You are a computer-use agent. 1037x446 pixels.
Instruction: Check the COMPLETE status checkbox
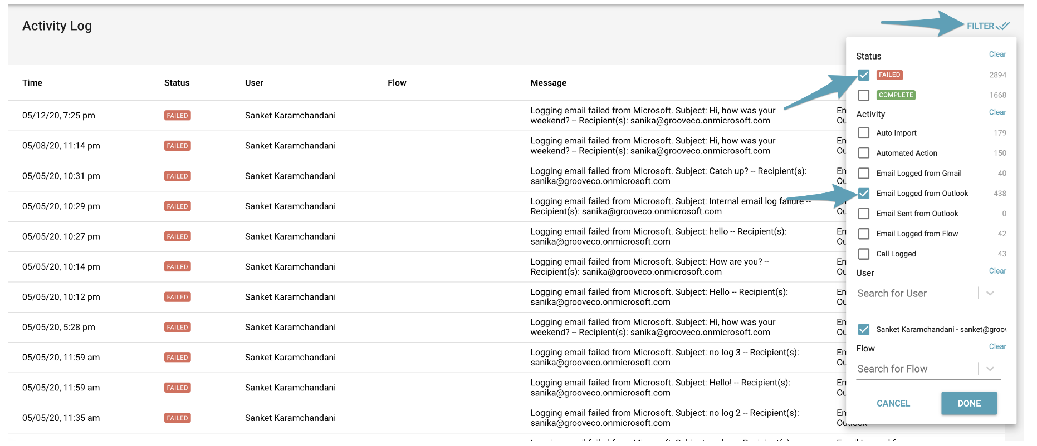click(864, 95)
